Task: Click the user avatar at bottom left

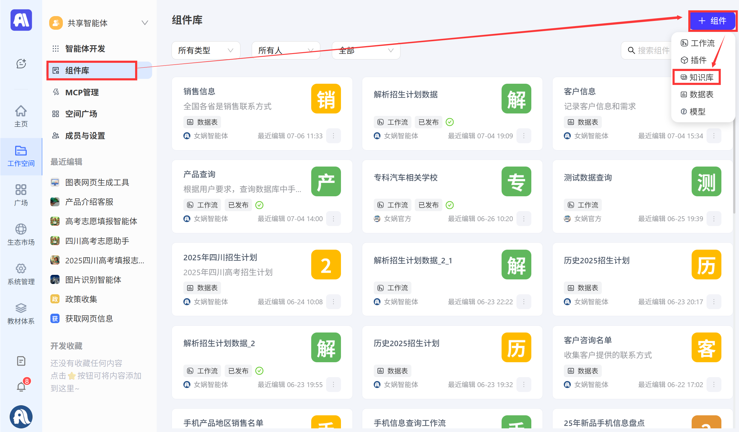Action: (21, 417)
